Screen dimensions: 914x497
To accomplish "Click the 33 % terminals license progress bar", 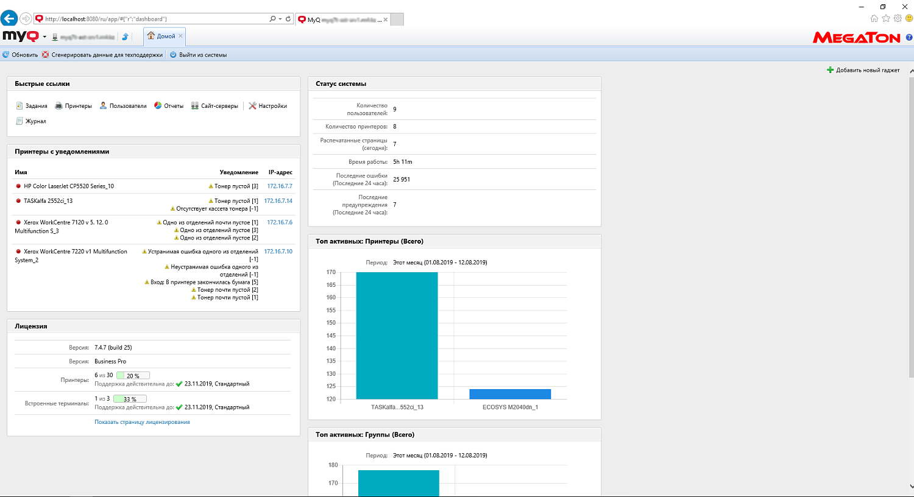I will pyautogui.click(x=130, y=399).
